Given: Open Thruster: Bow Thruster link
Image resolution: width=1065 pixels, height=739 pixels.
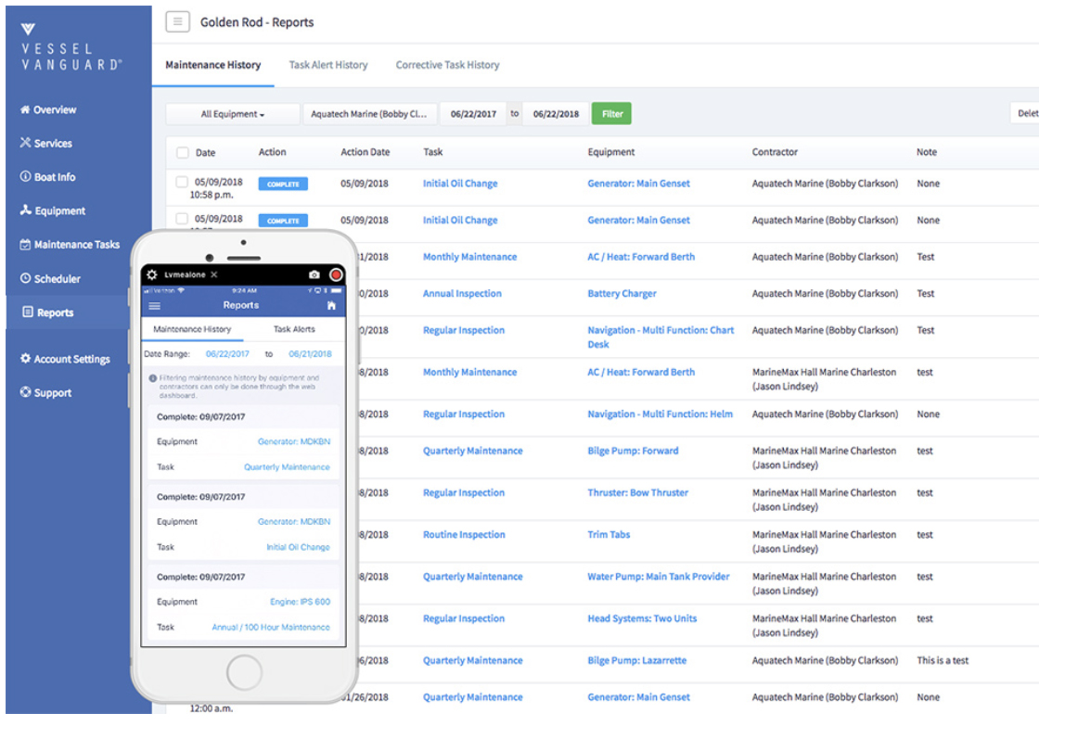Looking at the screenshot, I should [x=637, y=492].
